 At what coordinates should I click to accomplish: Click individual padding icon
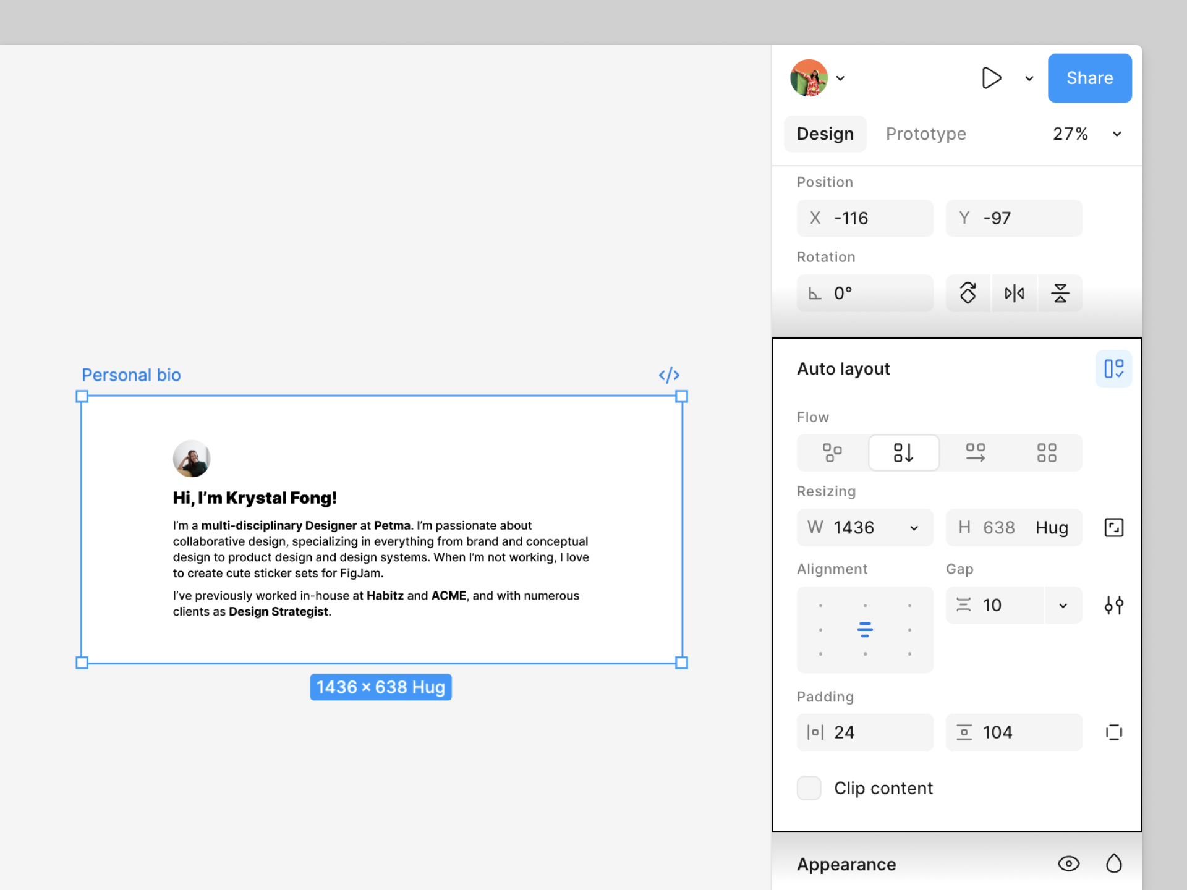1113,732
